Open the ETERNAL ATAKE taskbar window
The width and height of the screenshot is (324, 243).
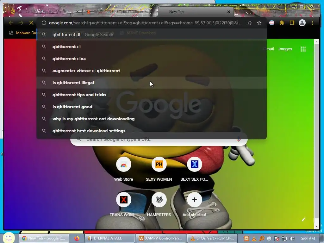point(110,238)
